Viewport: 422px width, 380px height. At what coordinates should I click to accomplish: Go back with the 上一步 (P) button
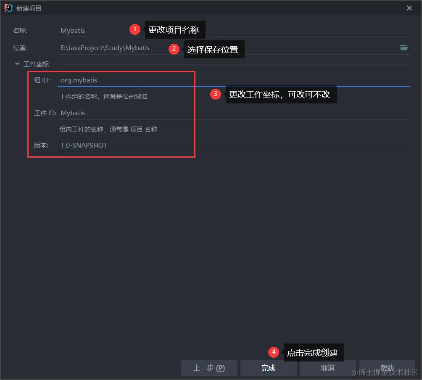(x=209, y=368)
